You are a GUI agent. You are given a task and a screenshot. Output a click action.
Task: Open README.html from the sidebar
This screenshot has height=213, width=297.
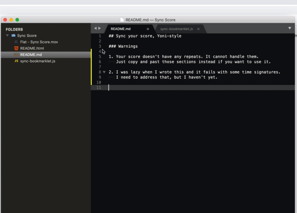click(x=32, y=48)
